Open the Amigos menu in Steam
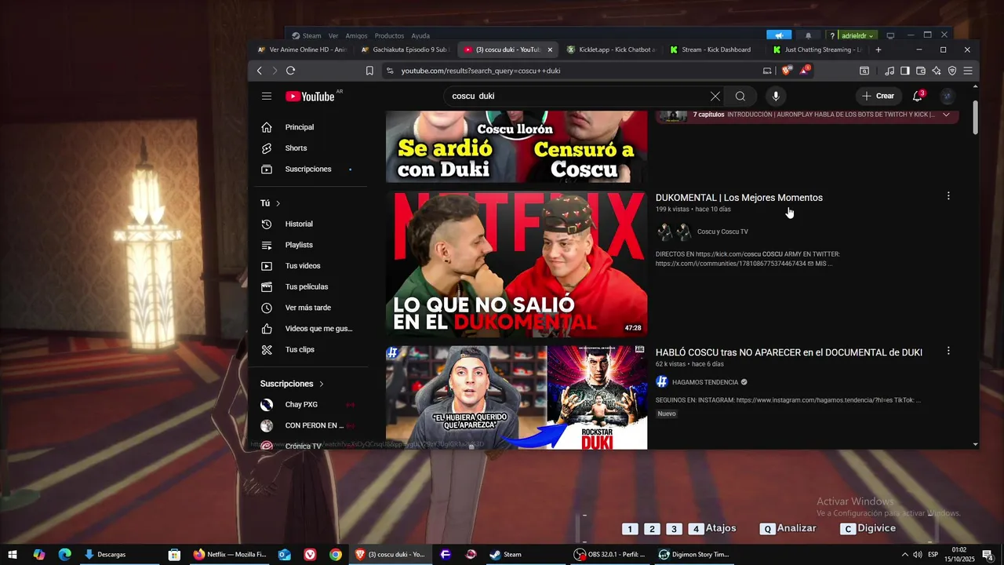 click(x=356, y=36)
